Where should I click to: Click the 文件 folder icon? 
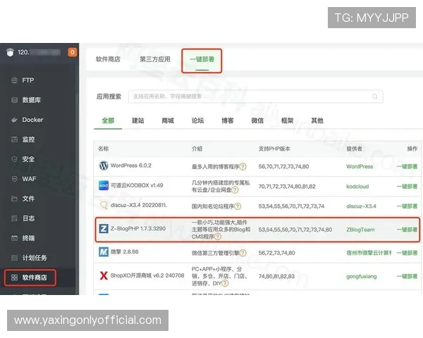pos(15,199)
